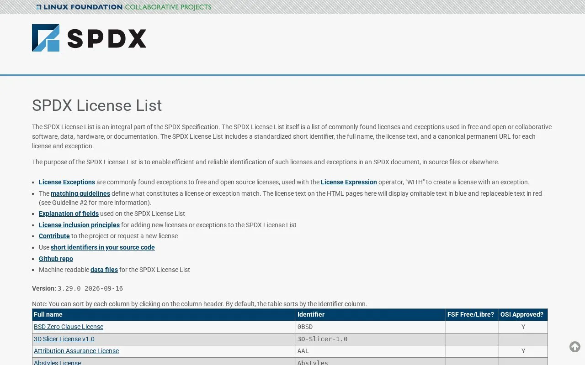
Task: Open the data files link
Action: tap(104, 270)
